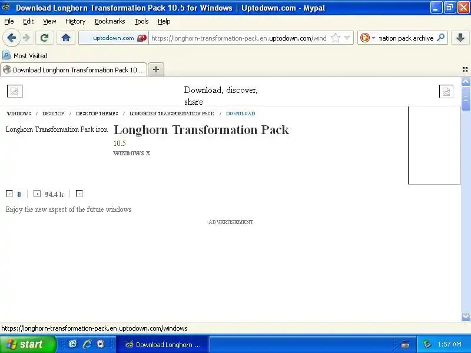
Task: Follow the DESKTOP THEMES breadcrumb link
Action: click(97, 114)
